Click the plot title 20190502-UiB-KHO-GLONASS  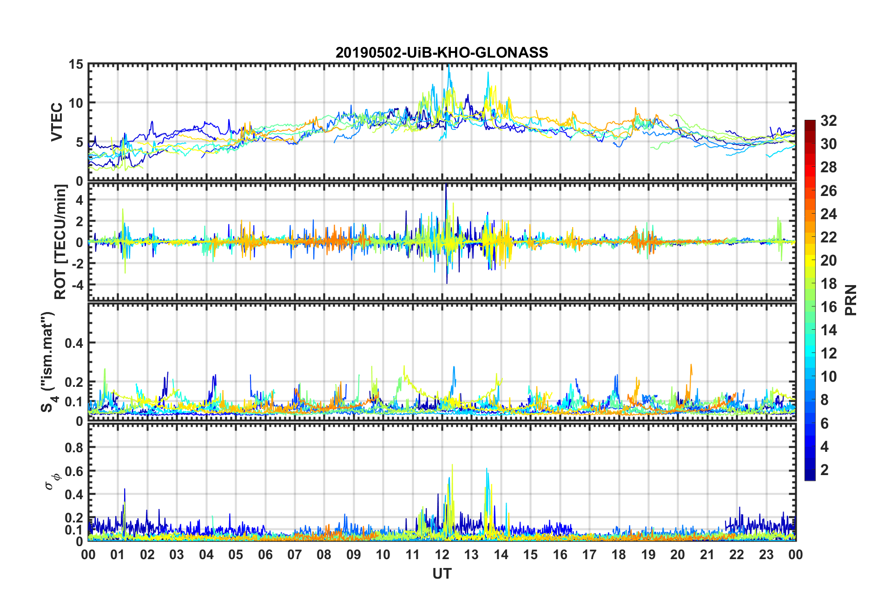(x=442, y=52)
